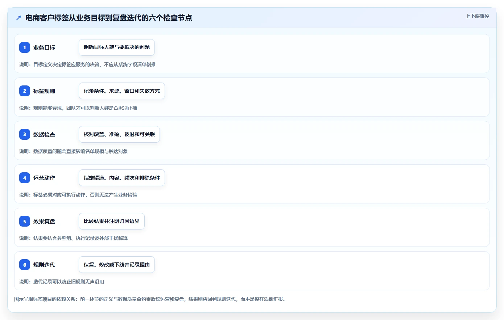The width and height of the screenshot is (504, 320).
Task: Click the 比较结果并注明归因边界 box
Action: tap(112, 221)
